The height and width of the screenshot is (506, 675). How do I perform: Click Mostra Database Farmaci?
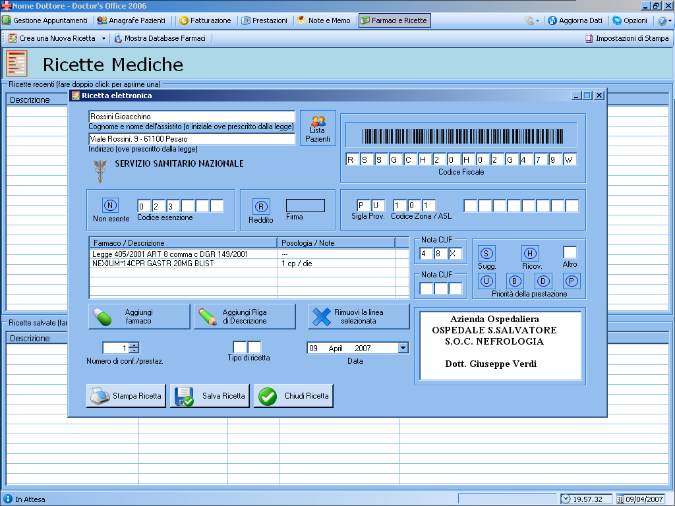tap(160, 38)
